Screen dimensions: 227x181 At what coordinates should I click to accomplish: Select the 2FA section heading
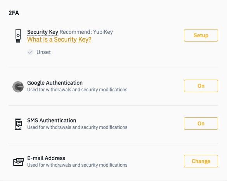click(14, 13)
